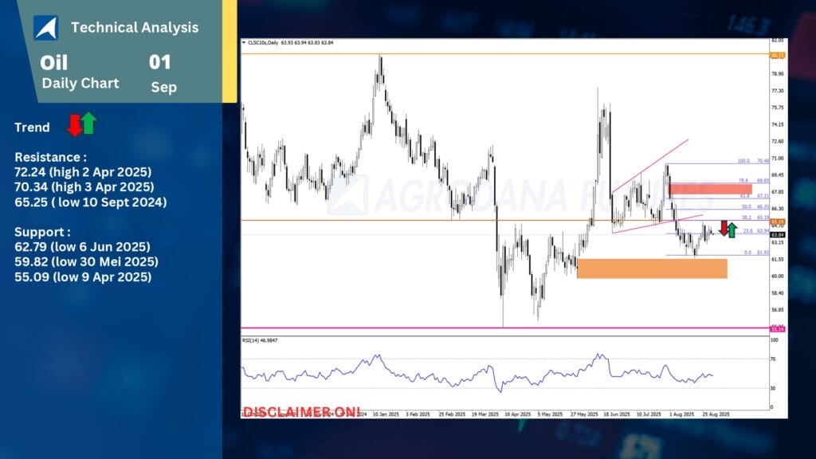Select the red resistance zone rectangle

click(x=710, y=189)
